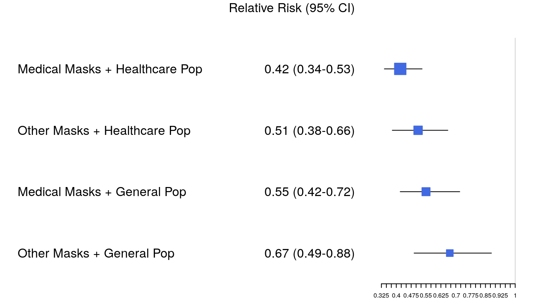
Task: Click the 0.51 (0.38-0.66) estimate text
Action: pyautogui.click(x=310, y=131)
